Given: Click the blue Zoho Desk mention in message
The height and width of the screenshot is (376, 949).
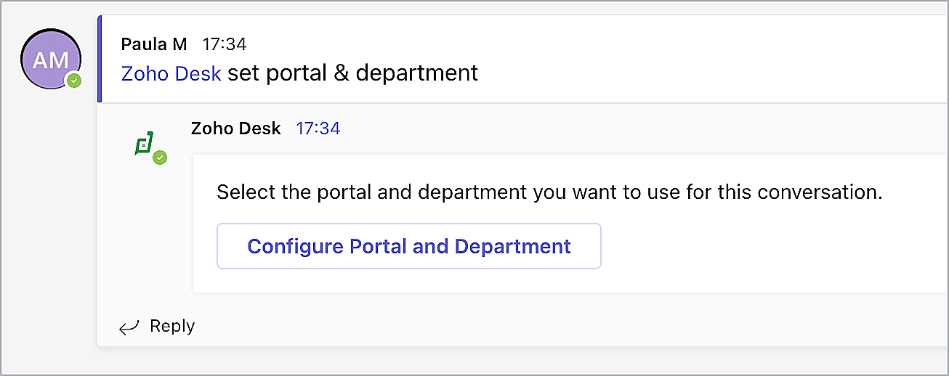Looking at the screenshot, I should click(171, 73).
